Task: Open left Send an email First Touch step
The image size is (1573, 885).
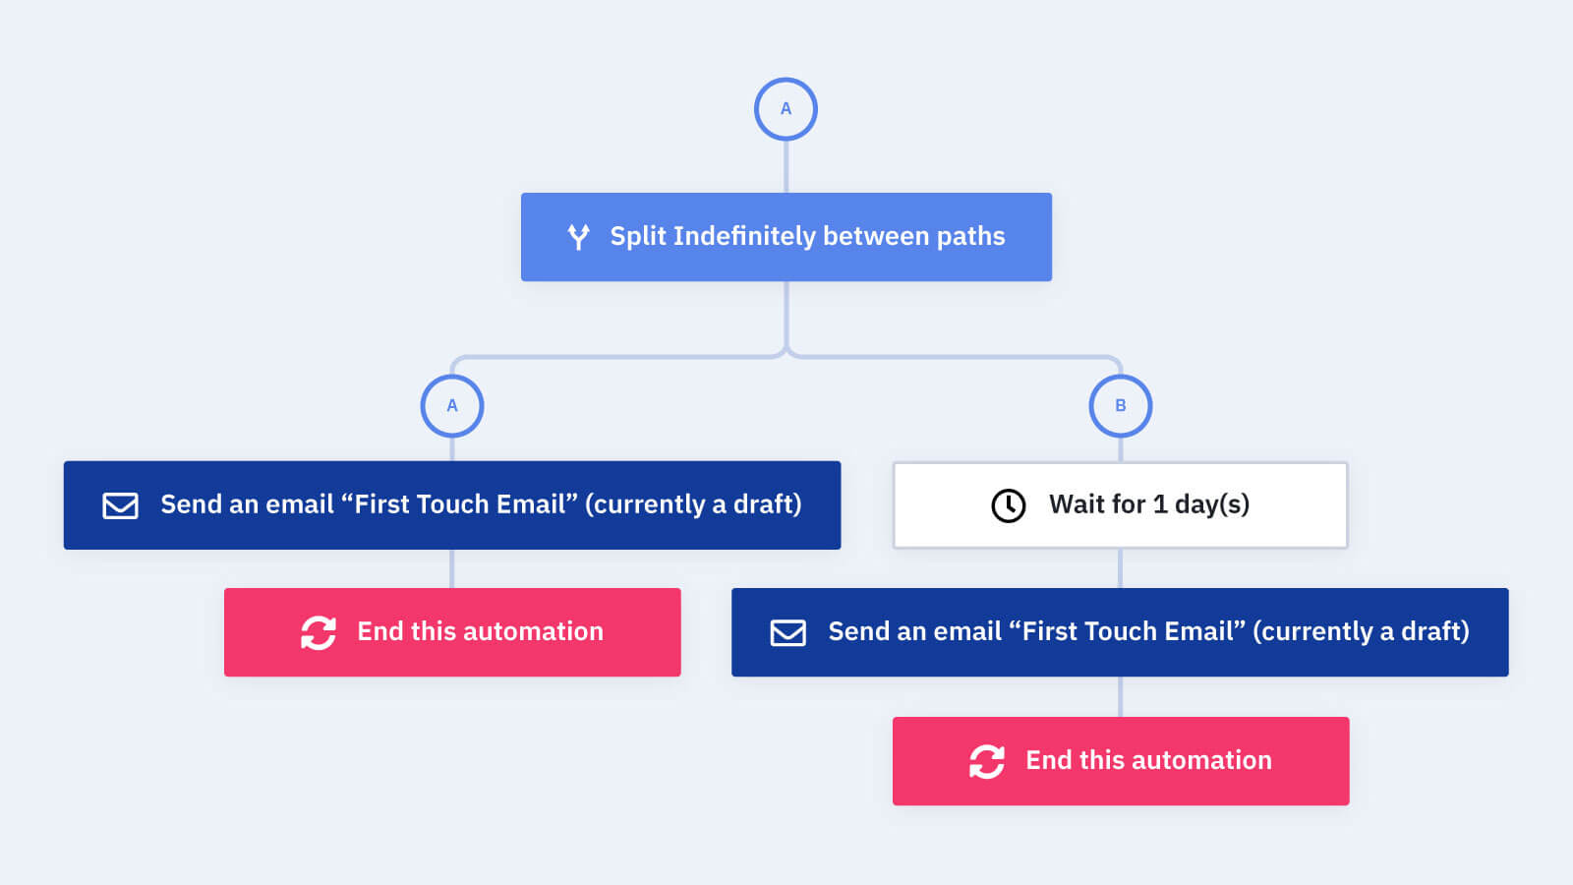Action: click(x=452, y=505)
